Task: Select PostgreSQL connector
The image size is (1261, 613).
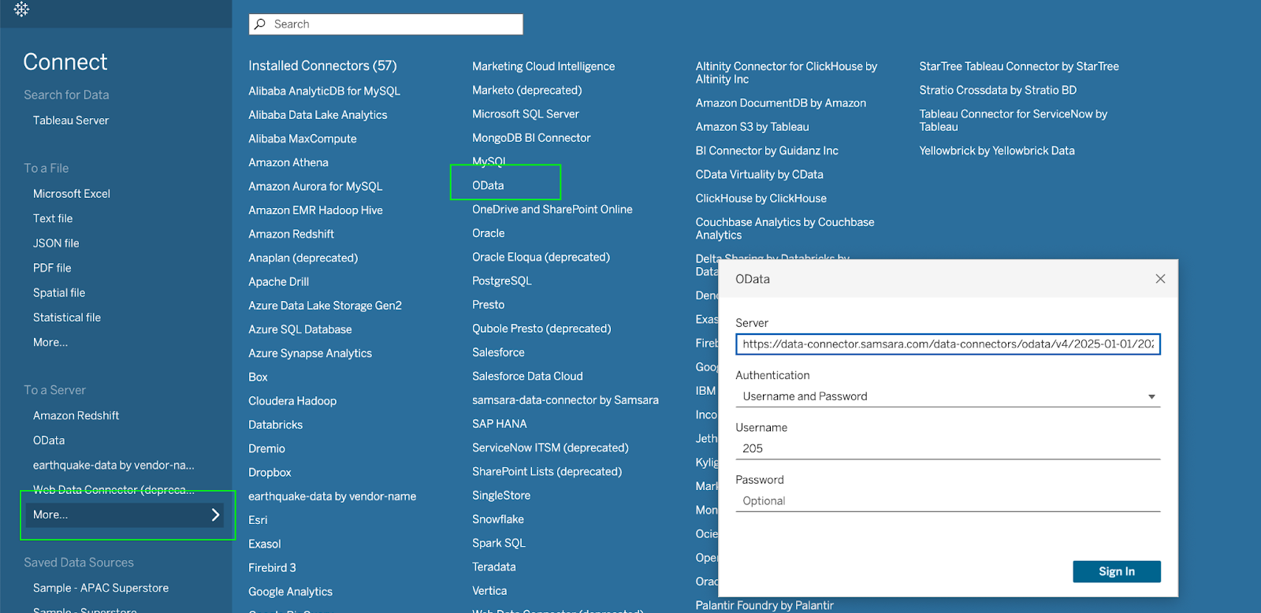Action: tap(501, 280)
